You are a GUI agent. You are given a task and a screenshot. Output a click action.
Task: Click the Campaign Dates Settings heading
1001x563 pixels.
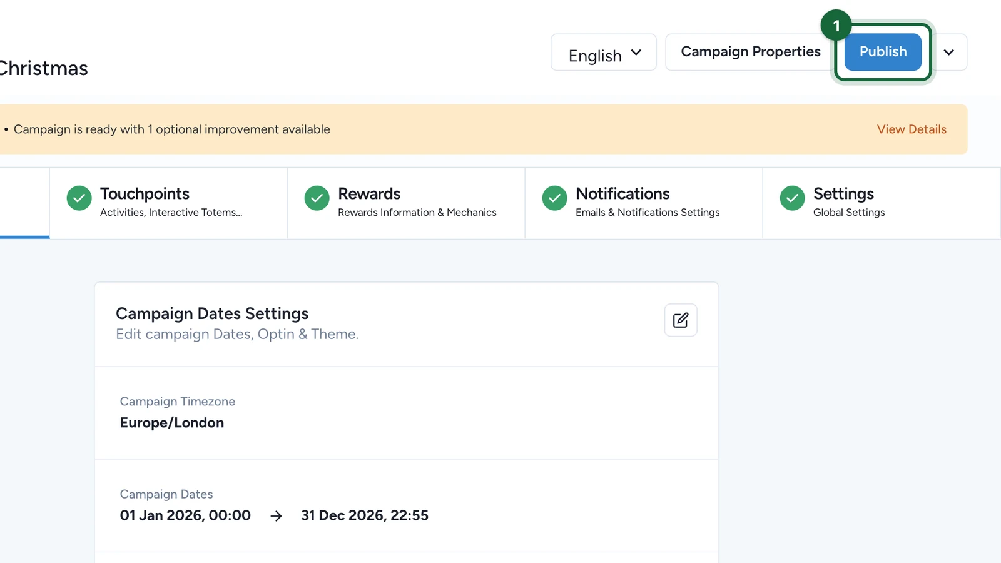click(x=212, y=313)
